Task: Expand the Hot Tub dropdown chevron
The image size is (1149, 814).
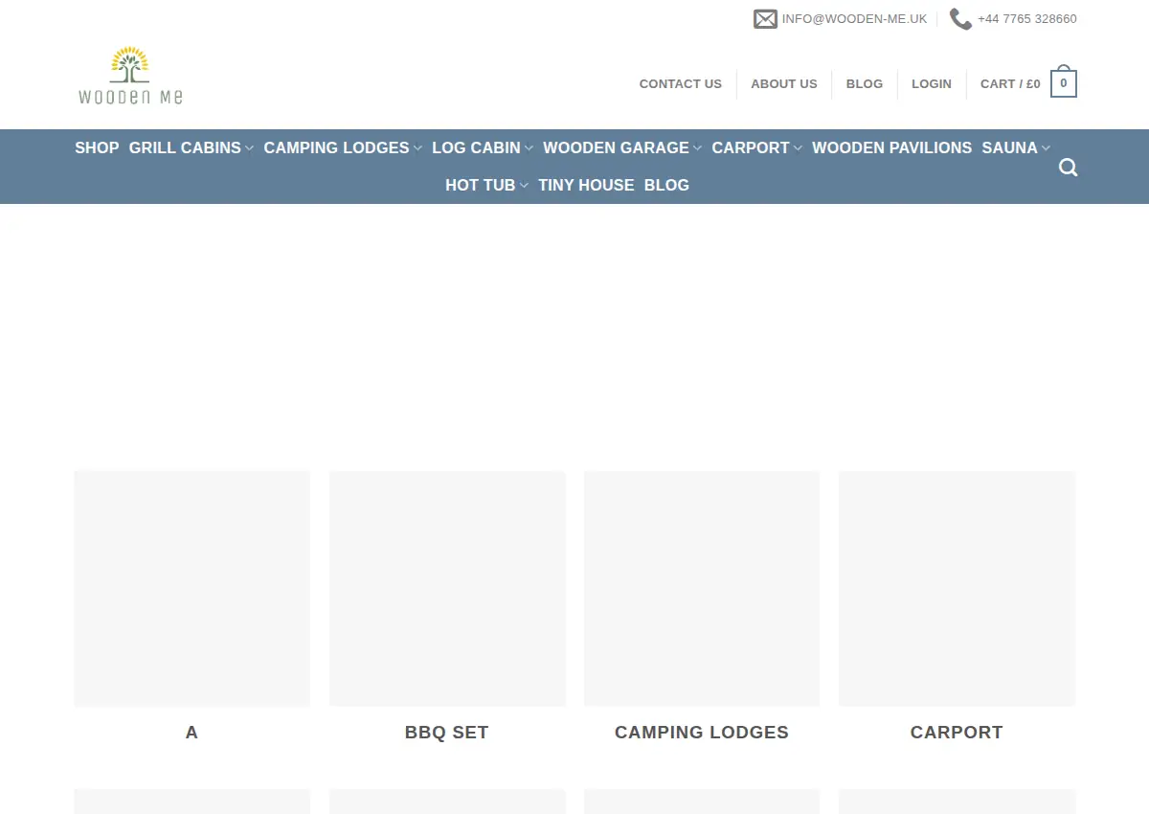Action: click(524, 186)
